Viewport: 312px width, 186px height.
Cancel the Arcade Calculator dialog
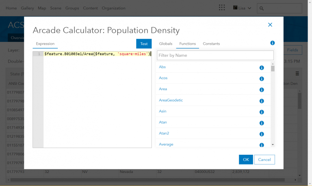264,160
